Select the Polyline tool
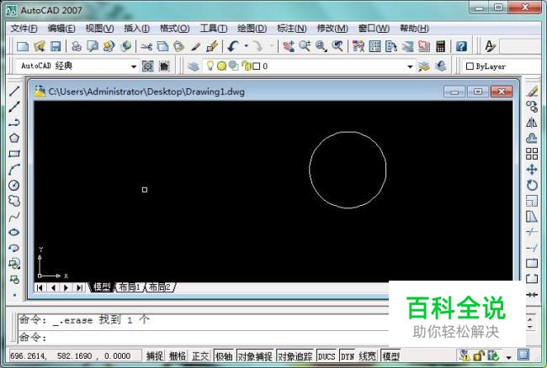 point(14,123)
